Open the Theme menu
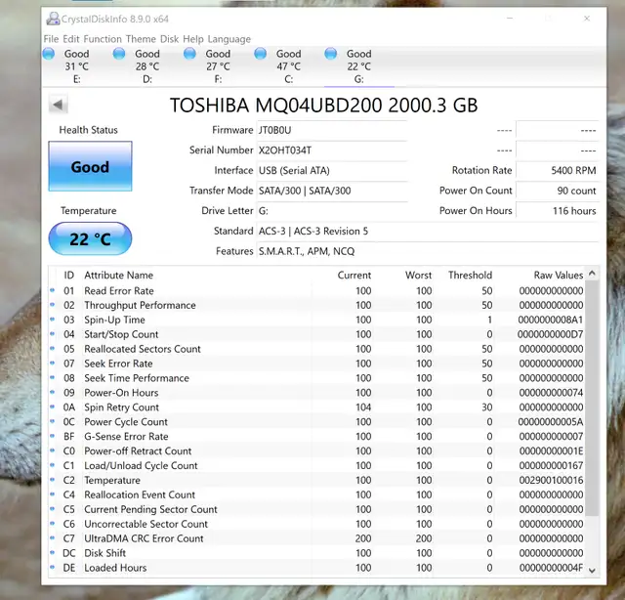Viewport: 625px width, 600px height. click(141, 39)
